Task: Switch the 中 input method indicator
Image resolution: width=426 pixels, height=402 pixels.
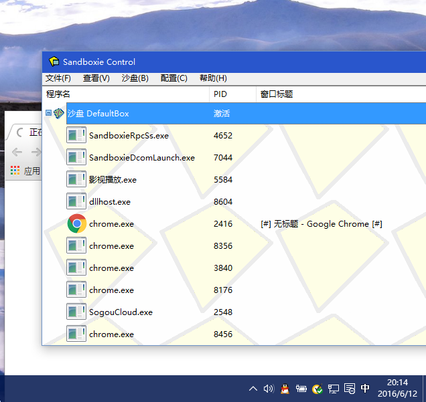Action: pyautogui.click(x=365, y=388)
